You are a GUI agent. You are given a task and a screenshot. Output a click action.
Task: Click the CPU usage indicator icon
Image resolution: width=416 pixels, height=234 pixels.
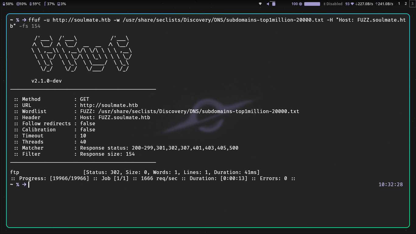click(x=18, y=4)
